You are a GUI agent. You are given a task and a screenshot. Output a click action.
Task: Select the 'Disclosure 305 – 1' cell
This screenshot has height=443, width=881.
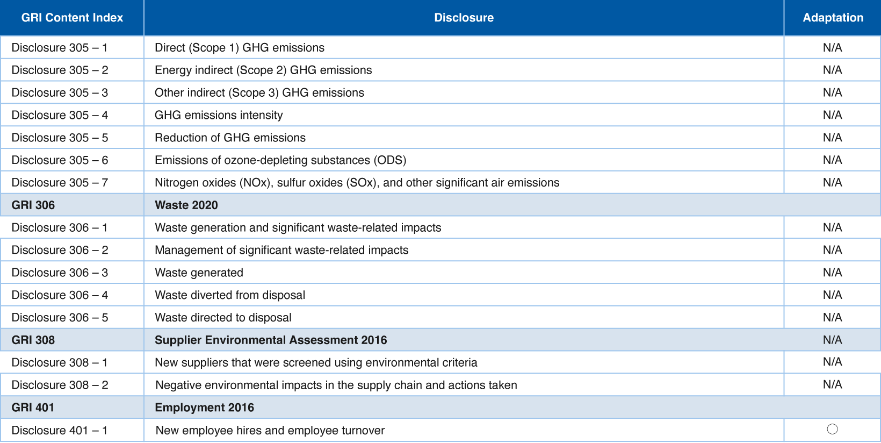72,47
